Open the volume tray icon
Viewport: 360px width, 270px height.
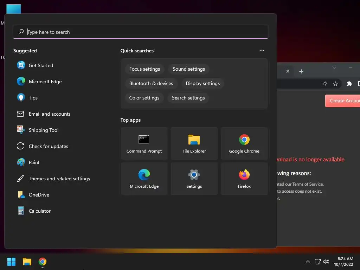point(326,262)
